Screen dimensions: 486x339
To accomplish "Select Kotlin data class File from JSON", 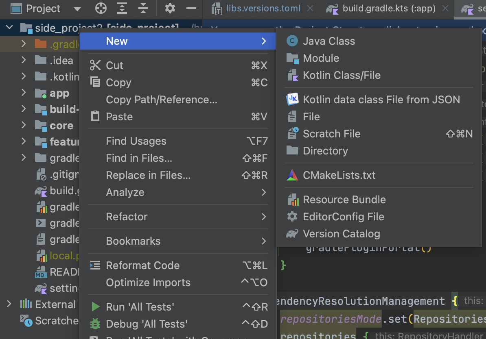I will 381,100.
